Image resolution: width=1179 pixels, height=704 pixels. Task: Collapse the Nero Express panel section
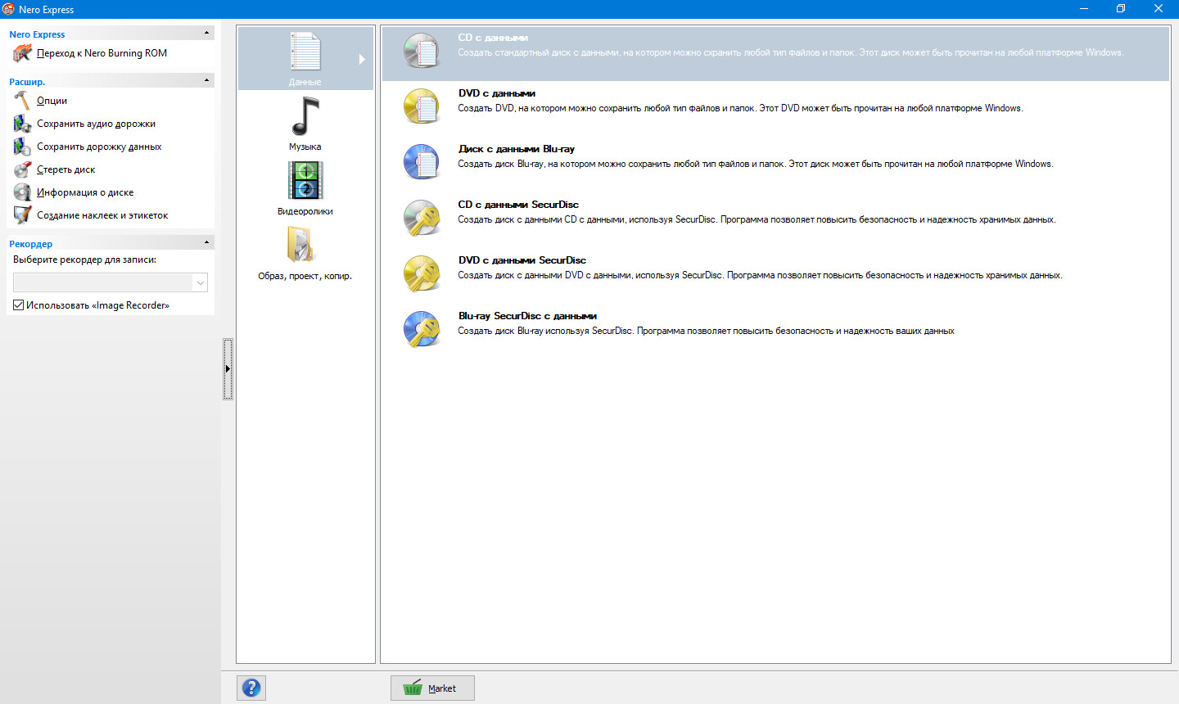click(206, 33)
